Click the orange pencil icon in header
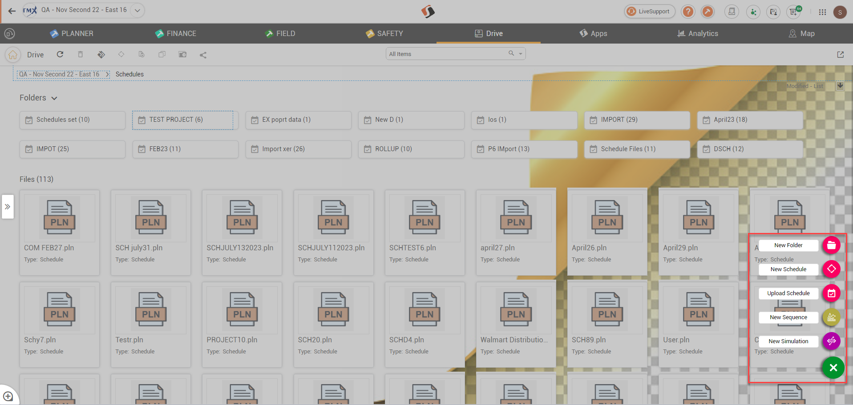This screenshot has height=405, width=853. point(707,12)
